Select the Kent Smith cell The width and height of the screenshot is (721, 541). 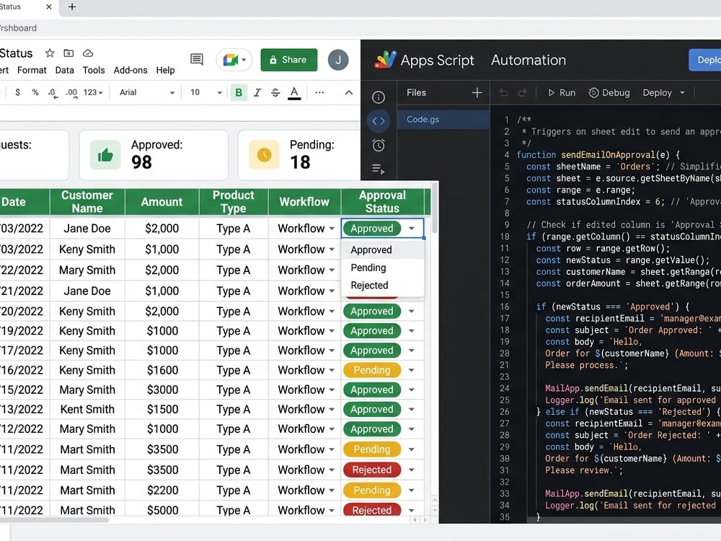pyautogui.click(x=87, y=410)
